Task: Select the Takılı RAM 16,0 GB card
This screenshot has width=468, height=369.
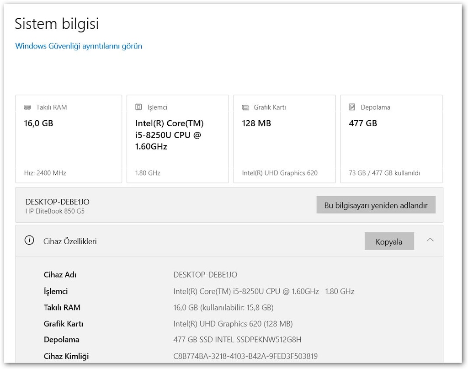Action: pos(69,139)
